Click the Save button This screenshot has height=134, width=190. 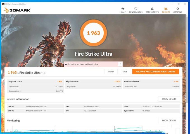click(x=125, y=72)
